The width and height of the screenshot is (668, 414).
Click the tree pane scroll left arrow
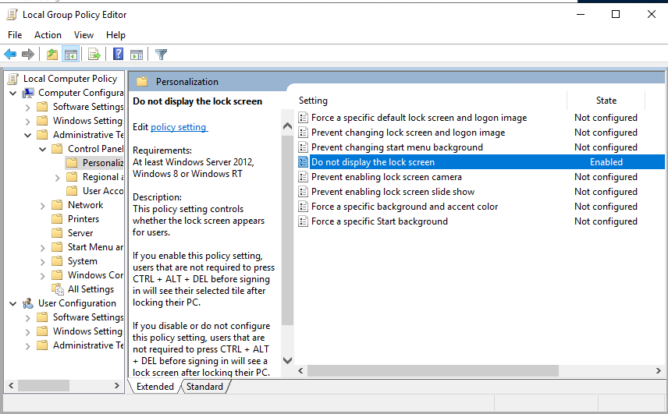[11, 385]
